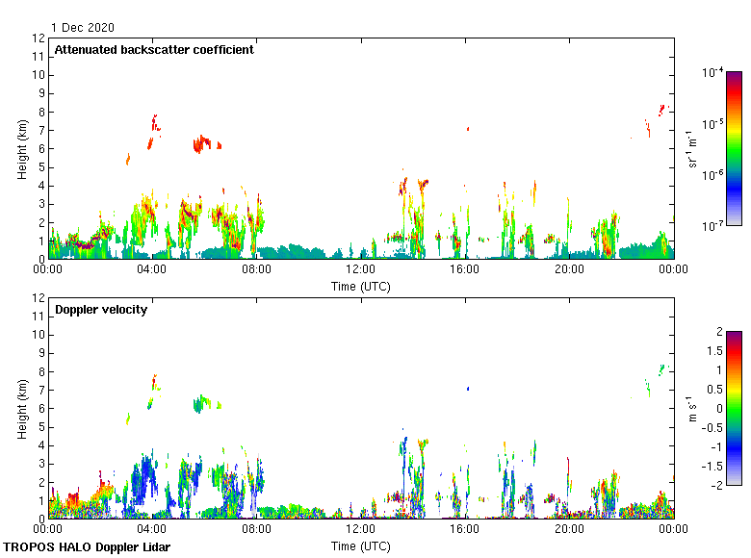Click the "m s⁻¹" units label

(x=692, y=408)
